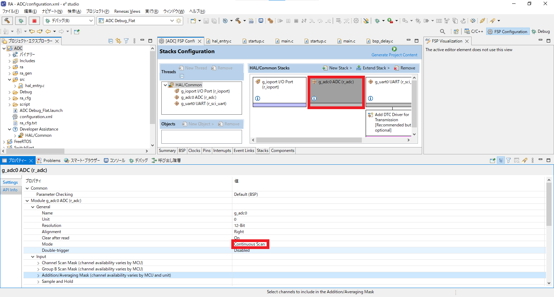The height and width of the screenshot is (297, 554).
Task: Click the Run green play toolbar icon
Action: (x=390, y=21)
